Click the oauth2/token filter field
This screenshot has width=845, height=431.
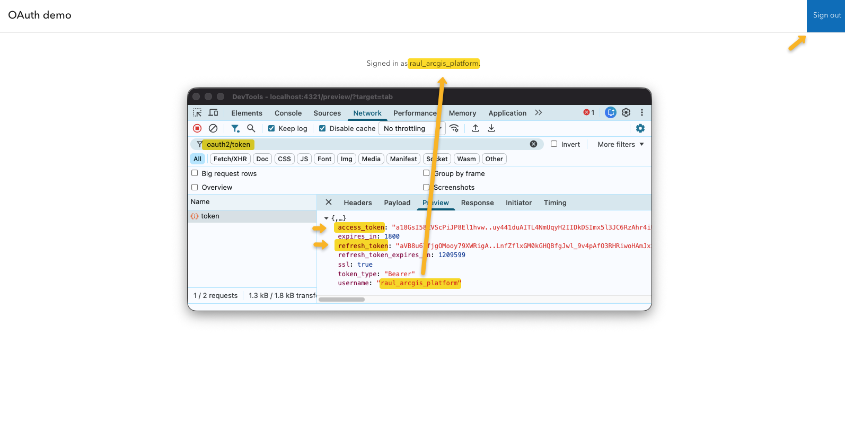pos(366,144)
